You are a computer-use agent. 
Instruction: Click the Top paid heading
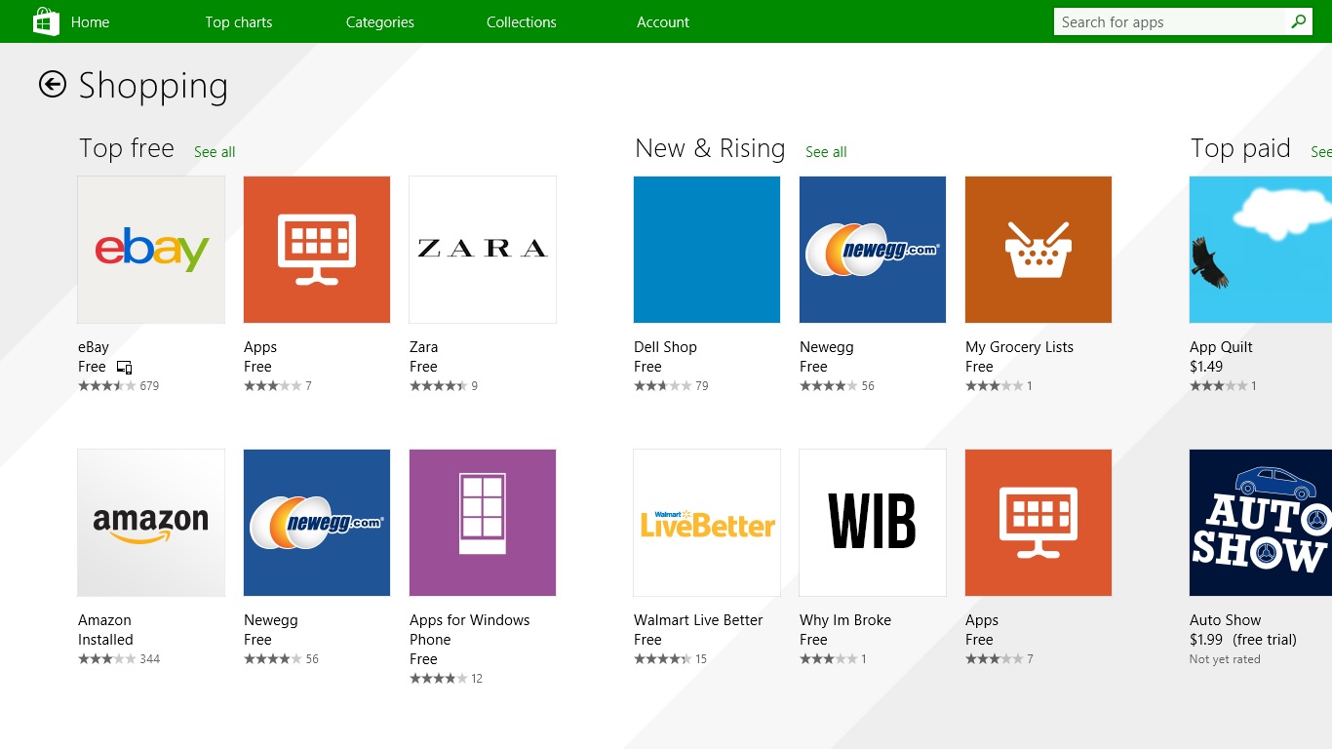1240,148
